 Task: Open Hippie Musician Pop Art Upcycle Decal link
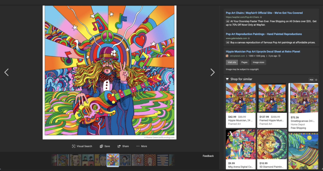pyautogui.click(x=263, y=51)
